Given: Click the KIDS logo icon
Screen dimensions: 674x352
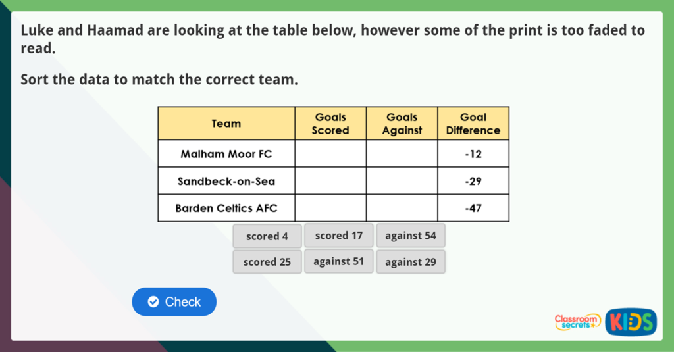Looking at the screenshot, I should 631,322.
